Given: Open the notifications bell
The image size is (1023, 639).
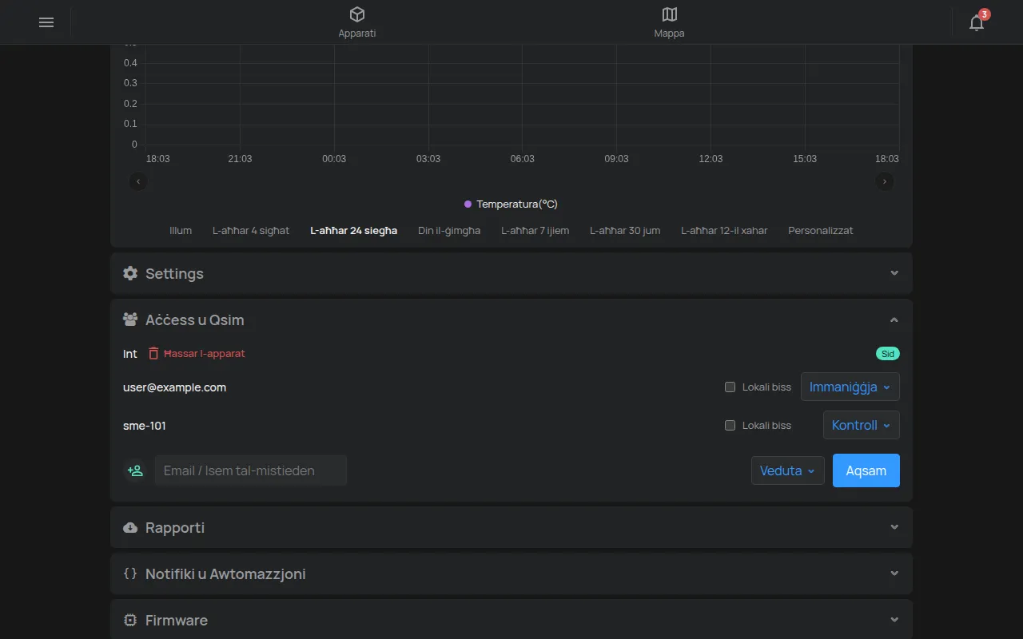Looking at the screenshot, I should click(977, 22).
